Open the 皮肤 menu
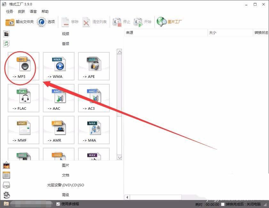269x208 pixels. tap(21, 11)
